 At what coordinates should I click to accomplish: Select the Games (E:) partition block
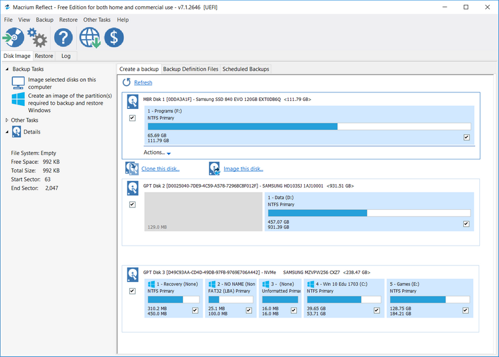pyautogui.click(x=430, y=298)
